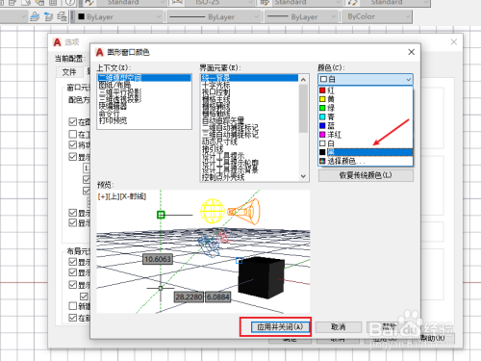This screenshot has height=361, width=481.
Task: Choose 黄 yellow in the color list
Action: (366, 99)
